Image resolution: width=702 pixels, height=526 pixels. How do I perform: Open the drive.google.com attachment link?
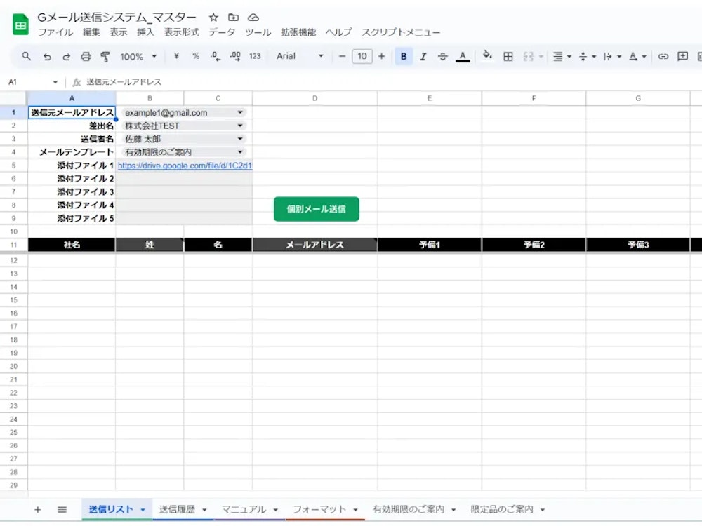pos(185,166)
